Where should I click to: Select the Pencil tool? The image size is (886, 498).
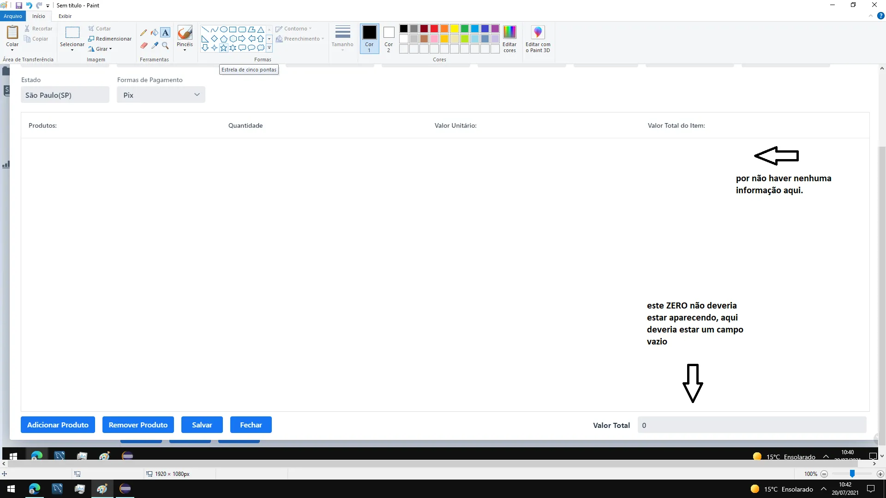click(144, 33)
